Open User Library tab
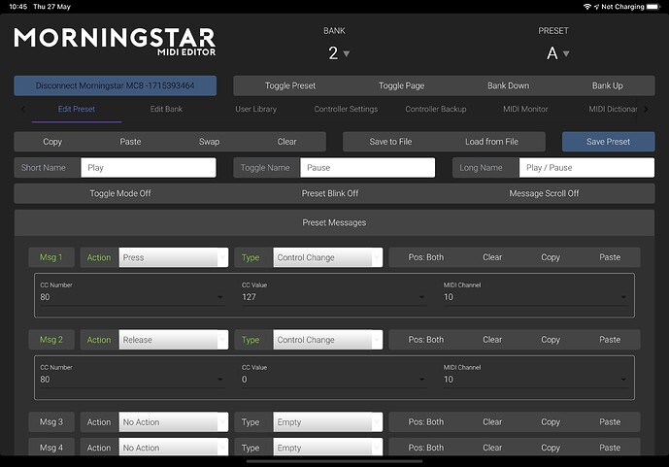 (x=256, y=109)
